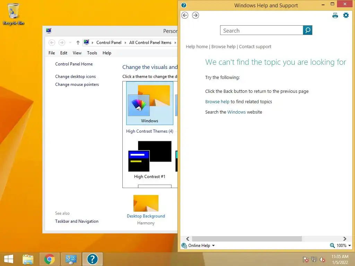This screenshot has height=266, width=355.
Task: Click the Online Help globe icon
Action: 184,246
